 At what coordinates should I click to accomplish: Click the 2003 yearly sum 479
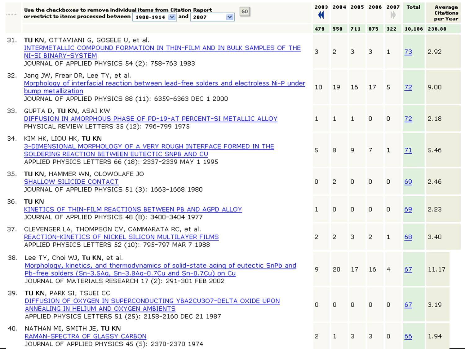click(320, 29)
